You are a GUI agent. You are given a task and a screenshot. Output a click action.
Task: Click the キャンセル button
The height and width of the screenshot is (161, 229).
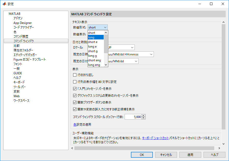pos(166,155)
